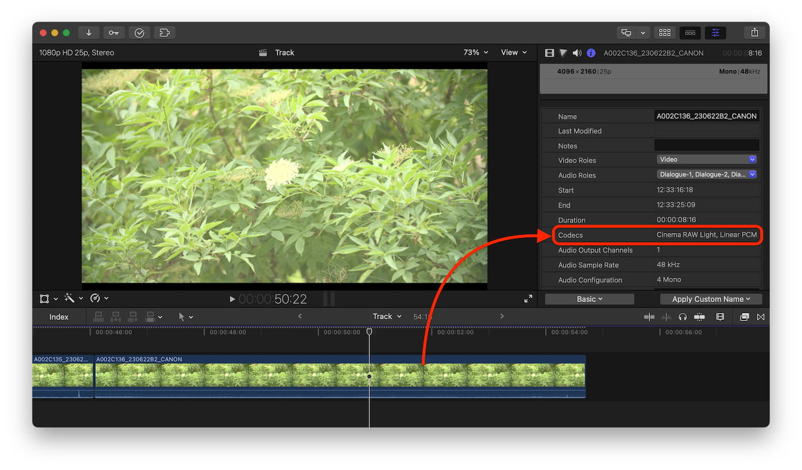
Task: Open the clip appearance filmstrip options
Action: click(x=720, y=317)
